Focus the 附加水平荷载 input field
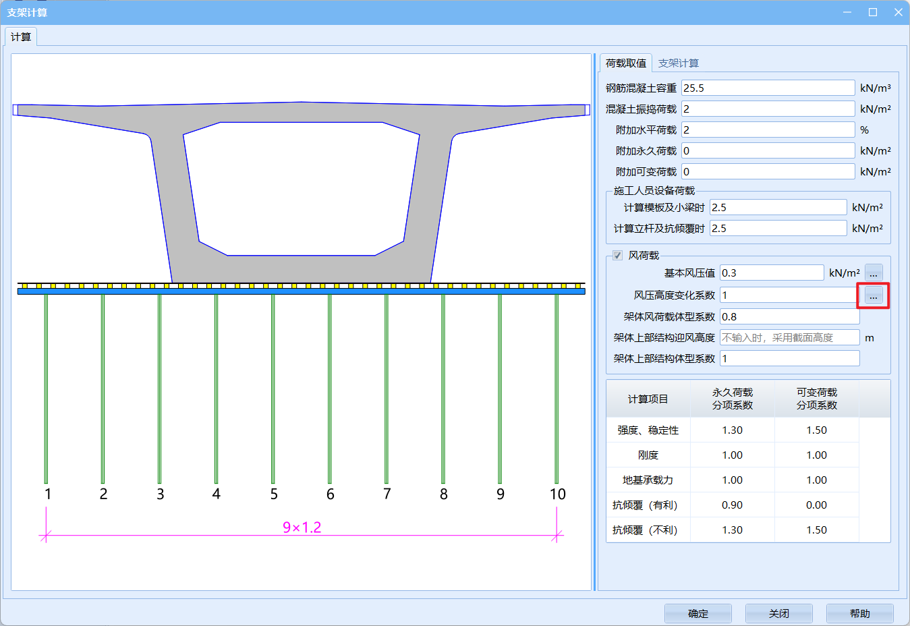Image resolution: width=910 pixels, height=626 pixels. pos(768,130)
